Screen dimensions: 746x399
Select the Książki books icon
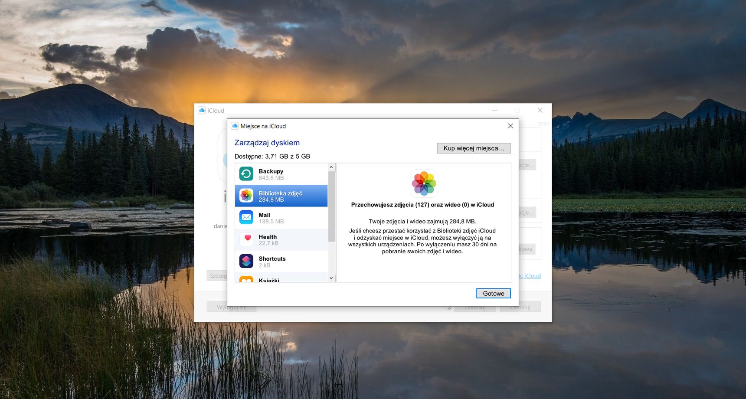pyautogui.click(x=246, y=279)
